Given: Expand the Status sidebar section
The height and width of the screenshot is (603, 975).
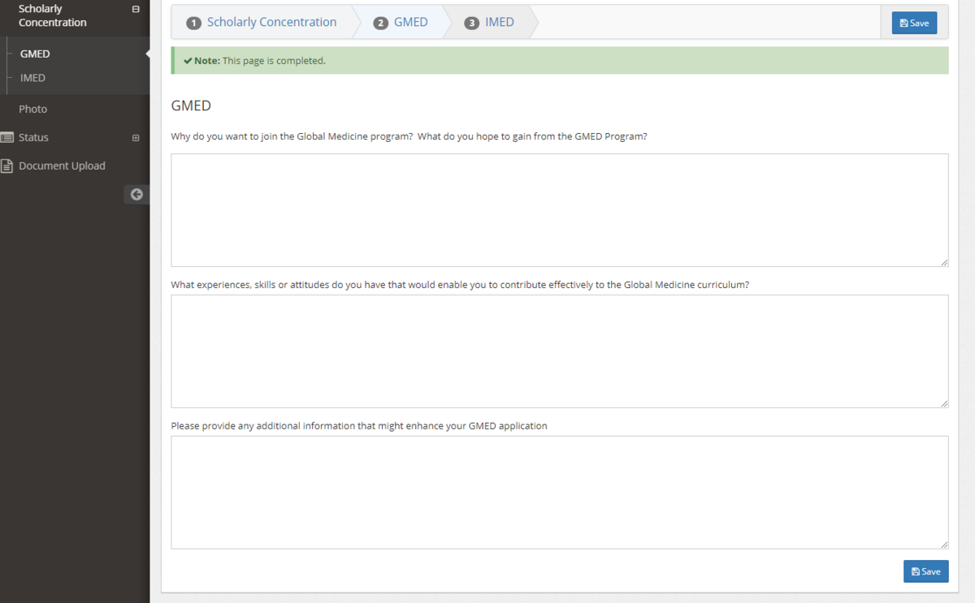Looking at the screenshot, I should [136, 138].
